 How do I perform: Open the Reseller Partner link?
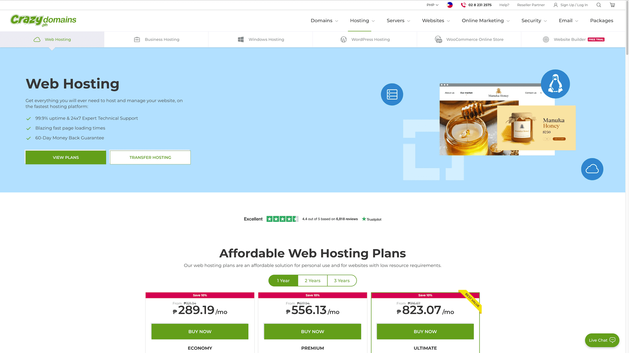point(531,5)
